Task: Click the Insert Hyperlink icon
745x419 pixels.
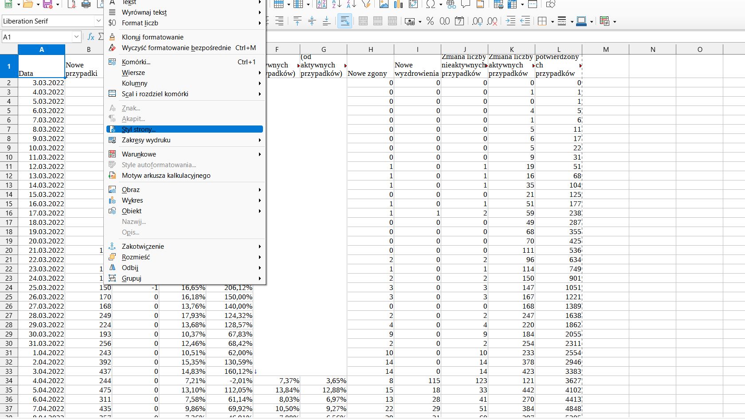Action: point(451,4)
